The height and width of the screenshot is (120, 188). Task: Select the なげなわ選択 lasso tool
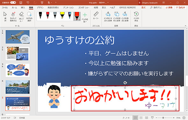(29, 17)
